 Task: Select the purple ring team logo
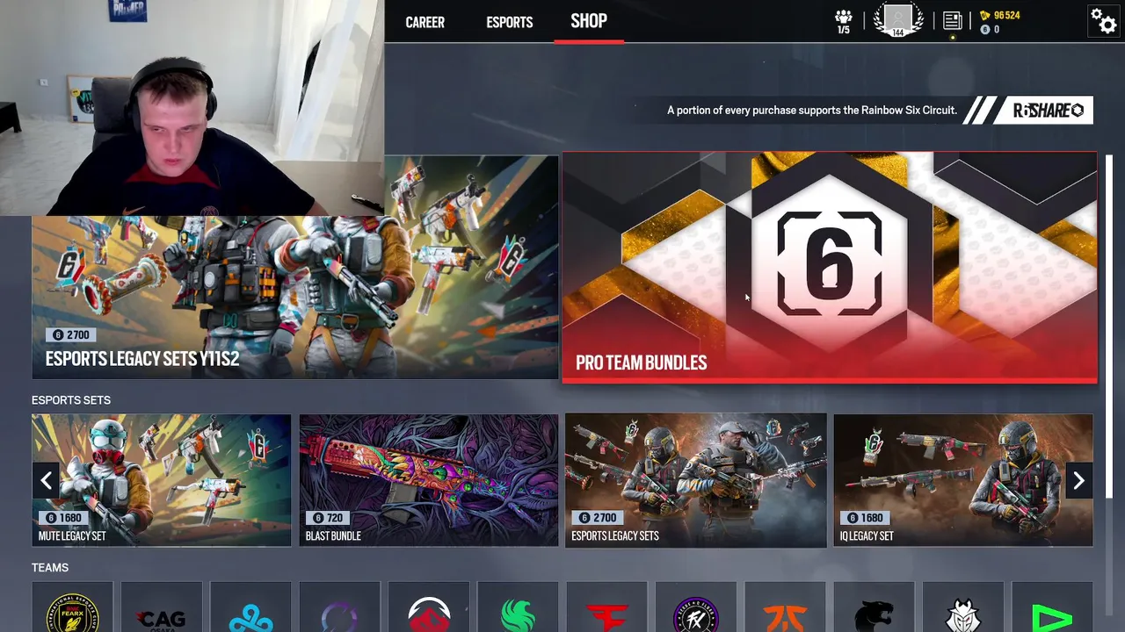click(339, 607)
